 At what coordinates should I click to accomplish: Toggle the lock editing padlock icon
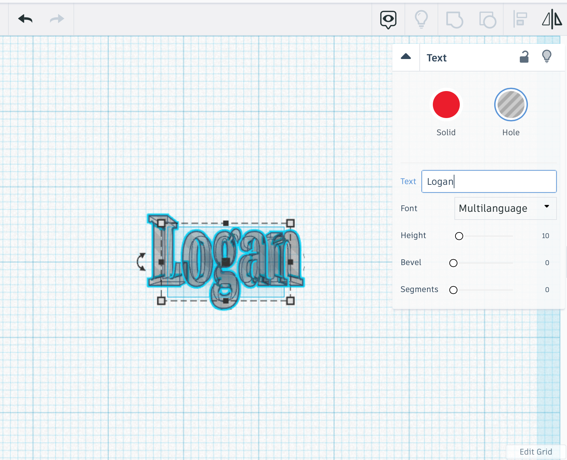pyautogui.click(x=524, y=57)
